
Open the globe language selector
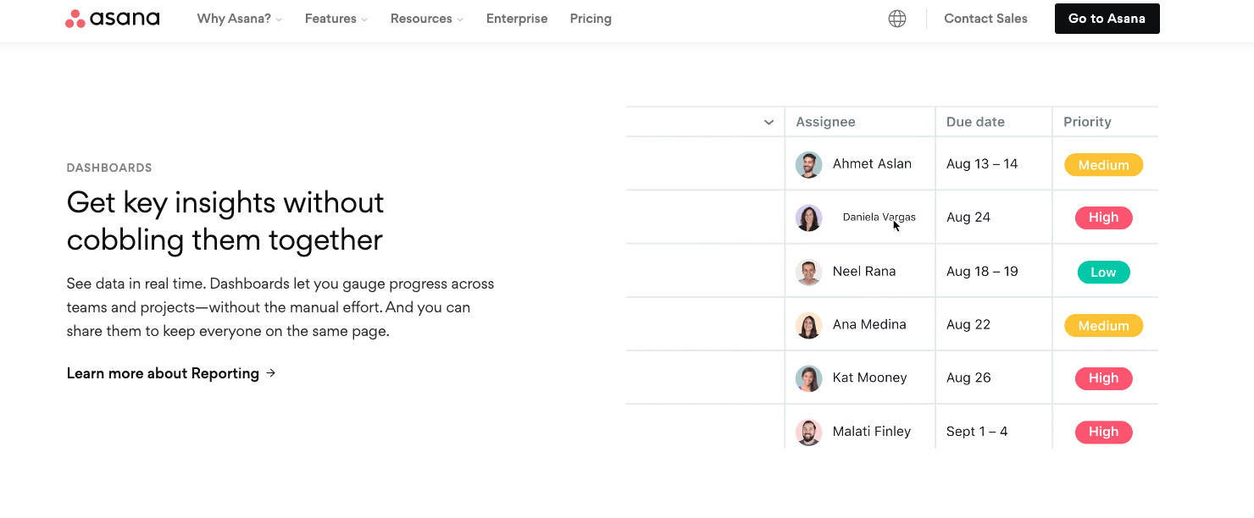click(897, 19)
